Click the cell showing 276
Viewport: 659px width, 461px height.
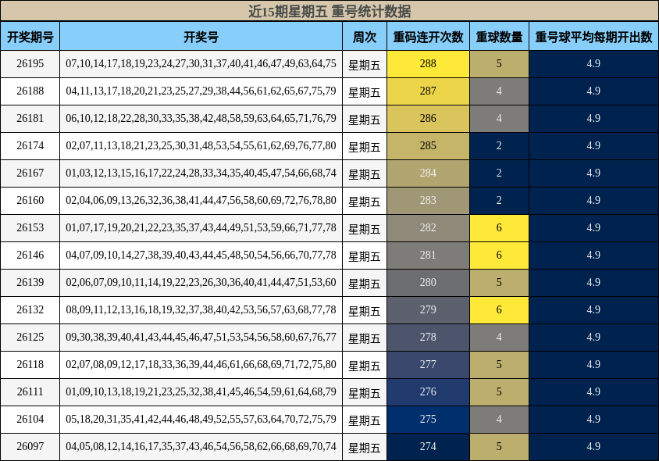point(428,392)
